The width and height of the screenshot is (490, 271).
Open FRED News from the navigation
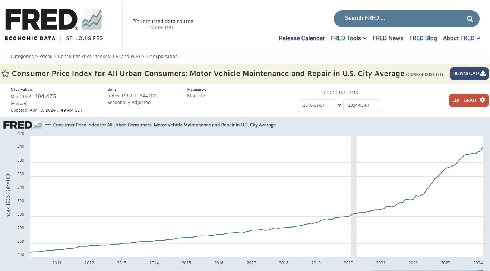(x=388, y=38)
